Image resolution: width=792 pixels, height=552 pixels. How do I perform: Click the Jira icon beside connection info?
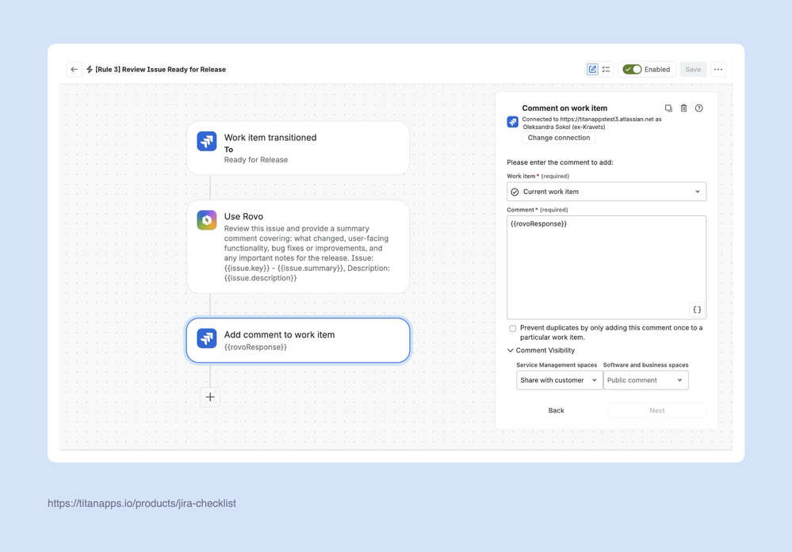pos(513,122)
